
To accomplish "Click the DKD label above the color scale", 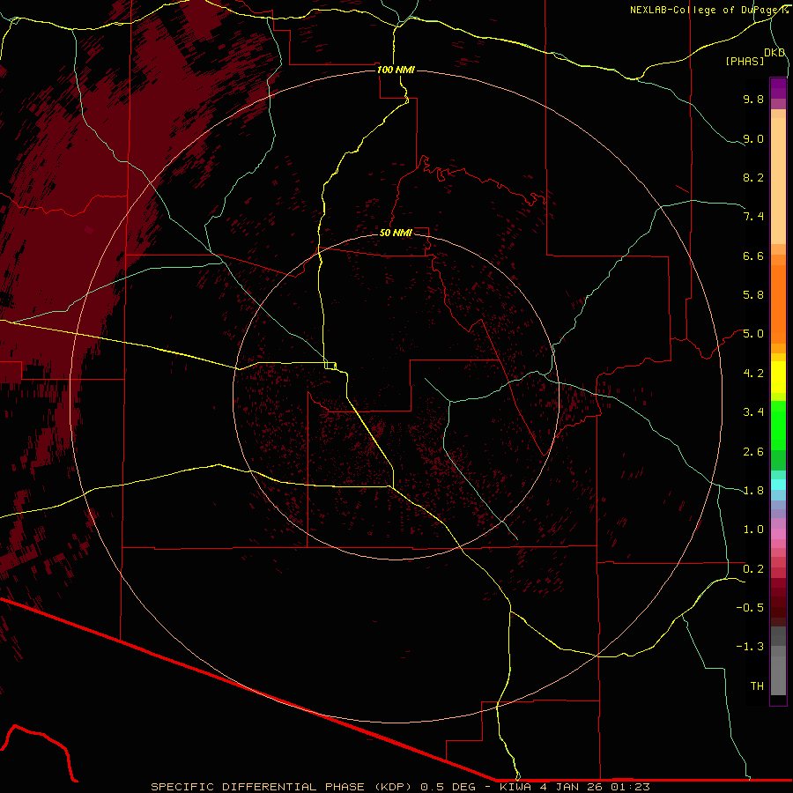I will 774,52.
